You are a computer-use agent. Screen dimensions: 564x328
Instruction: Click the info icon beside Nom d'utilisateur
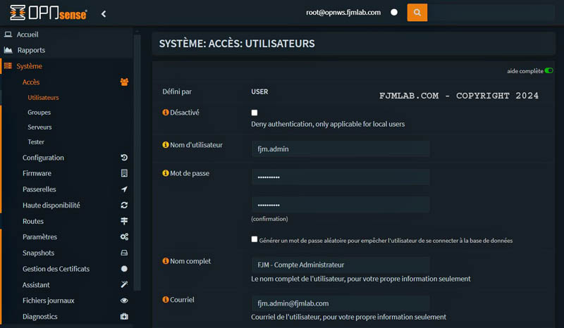point(166,145)
